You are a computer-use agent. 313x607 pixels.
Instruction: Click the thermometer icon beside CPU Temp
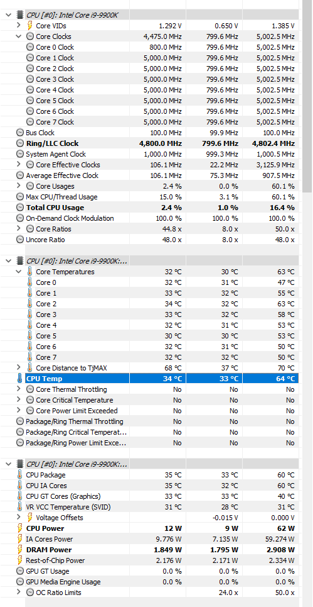pos(19,379)
